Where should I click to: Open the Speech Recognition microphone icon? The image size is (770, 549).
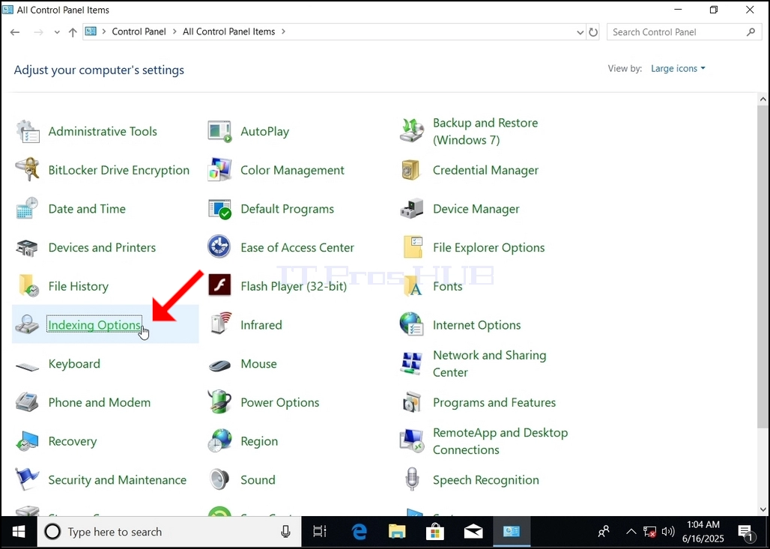pyautogui.click(x=413, y=479)
